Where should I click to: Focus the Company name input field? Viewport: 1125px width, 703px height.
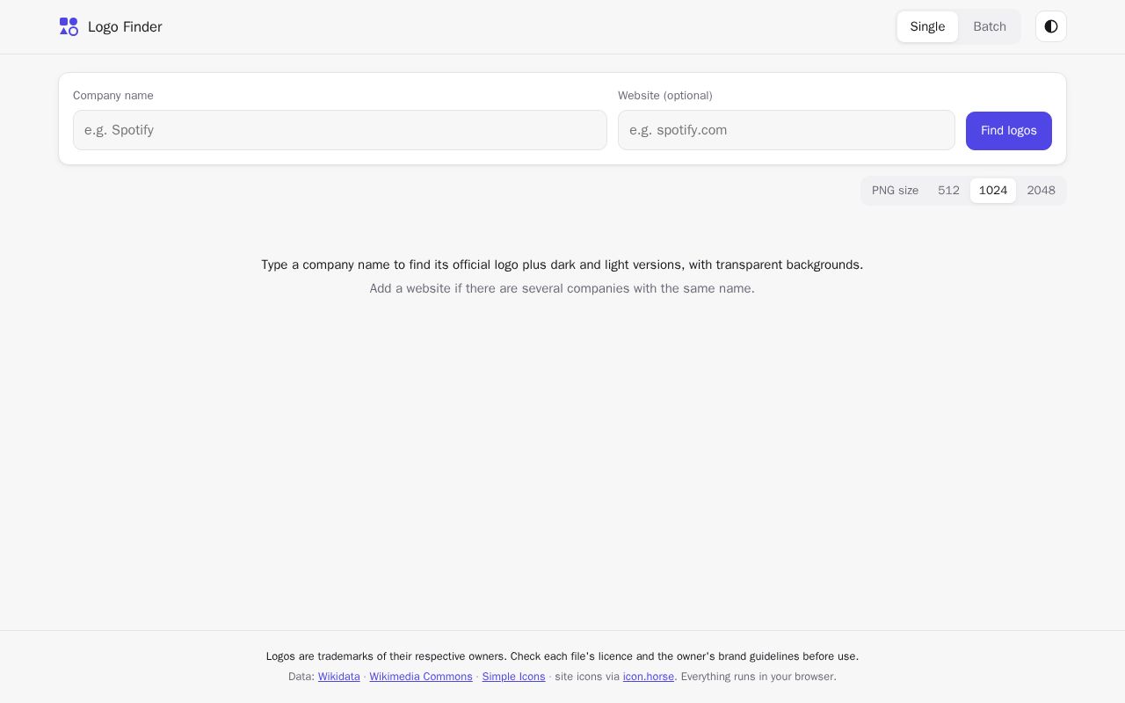pyautogui.click(x=340, y=130)
